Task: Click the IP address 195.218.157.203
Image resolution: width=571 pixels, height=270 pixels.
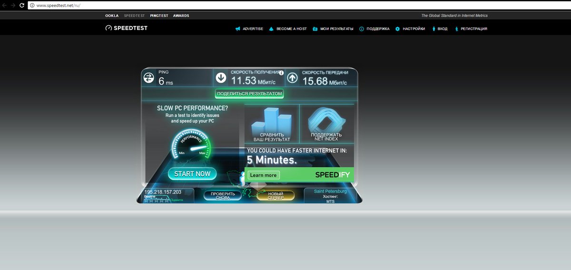Action: 163,192
